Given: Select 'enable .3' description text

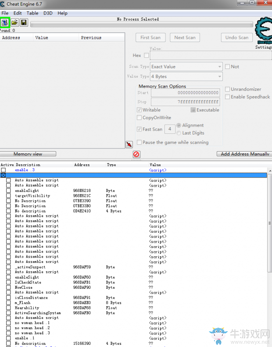Looking at the screenshot, I should (25, 170).
